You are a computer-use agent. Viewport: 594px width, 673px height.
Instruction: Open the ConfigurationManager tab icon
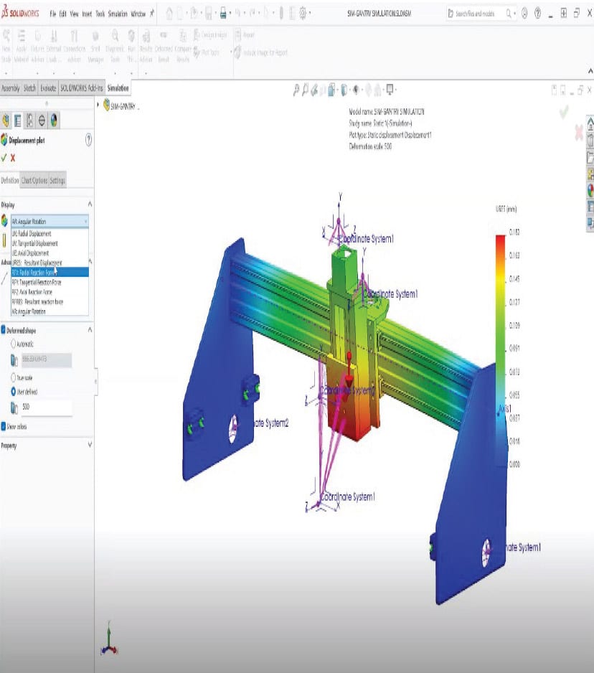coord(29,121)
